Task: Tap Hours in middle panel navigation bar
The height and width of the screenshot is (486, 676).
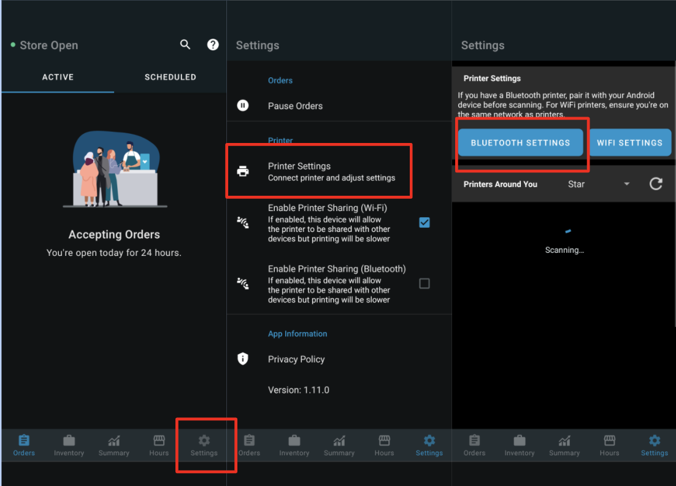Action: pos(384,445)
